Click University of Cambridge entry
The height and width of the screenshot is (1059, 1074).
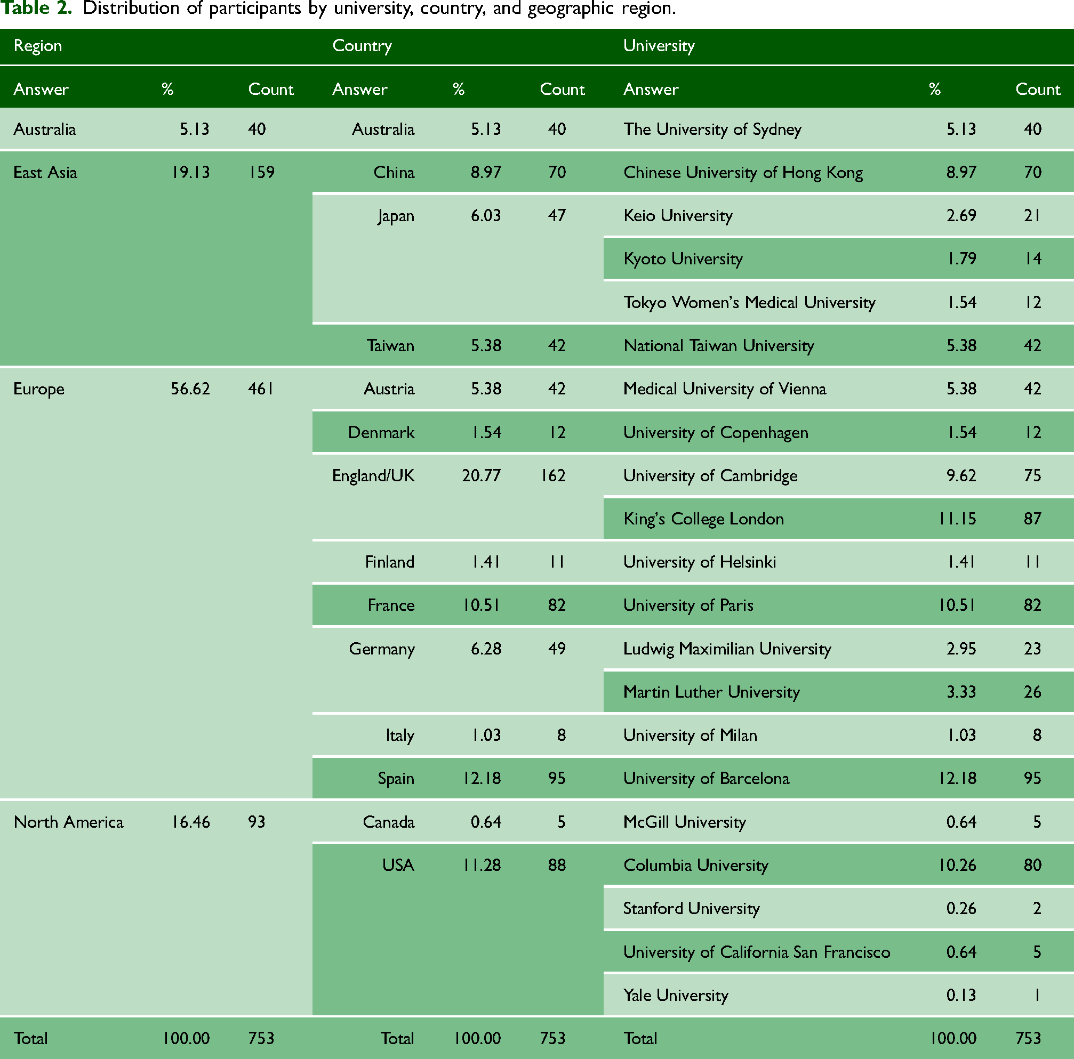pyautogui.click(x=710, y=475)
